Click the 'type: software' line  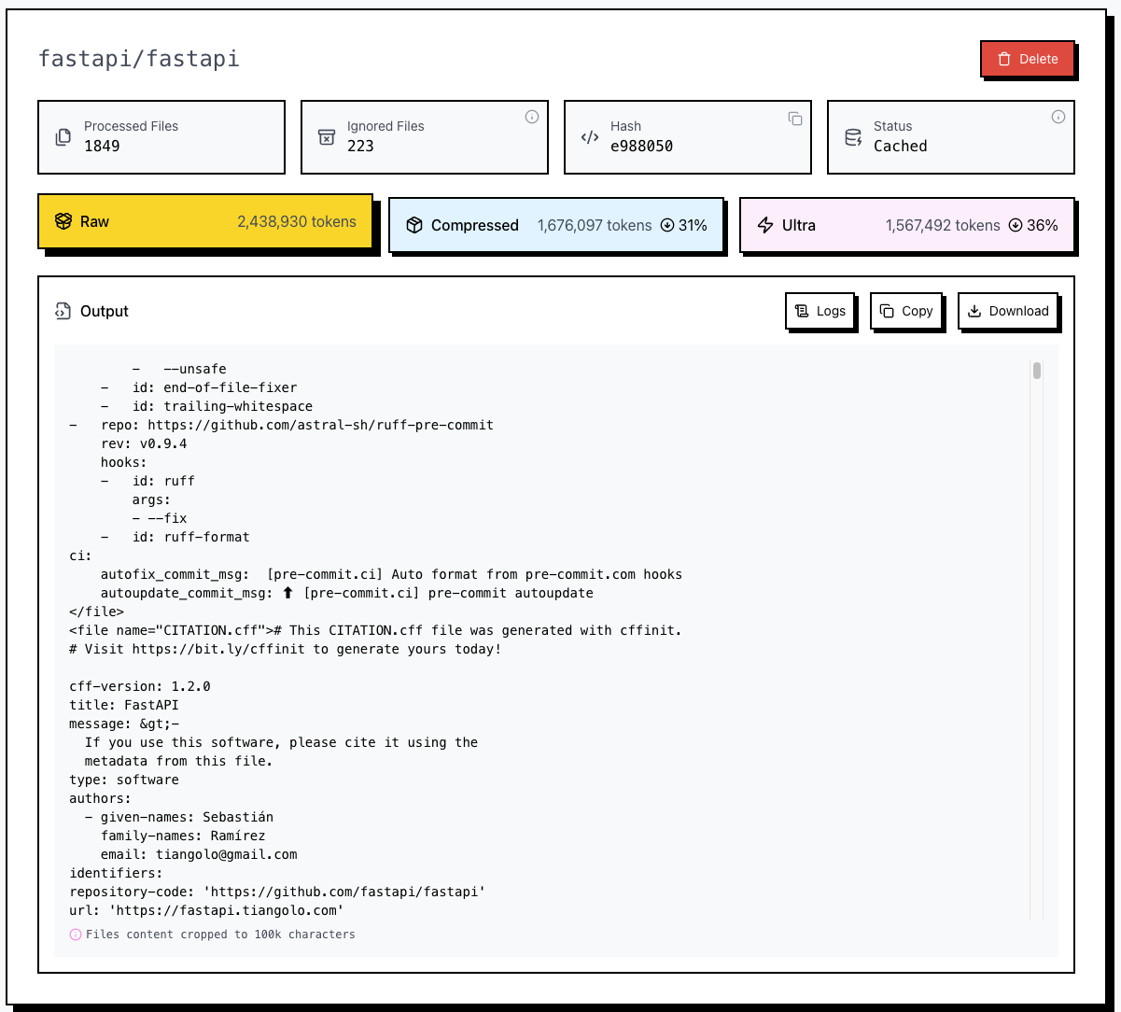tap(124, 780)
